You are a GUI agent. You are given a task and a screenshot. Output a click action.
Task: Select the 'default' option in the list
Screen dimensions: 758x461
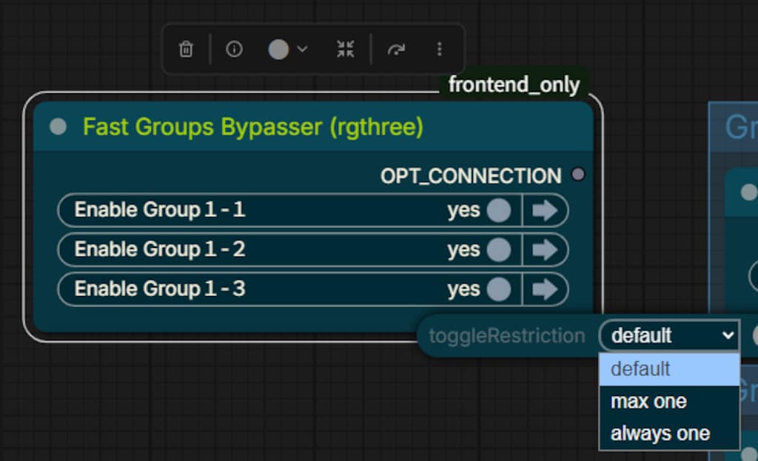tap(669, 369)
